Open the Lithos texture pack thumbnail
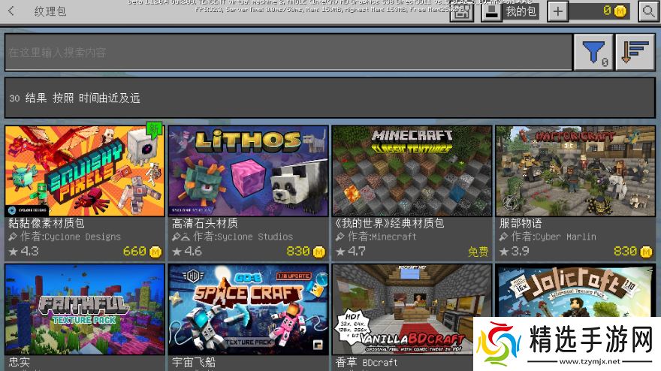The width and height of the screenshot is (661, 371). [x=248, y=171]
